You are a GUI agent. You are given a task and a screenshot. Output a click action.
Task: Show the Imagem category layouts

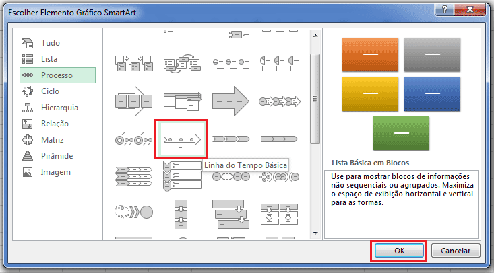pyautogui.click(x=55, y=171)
